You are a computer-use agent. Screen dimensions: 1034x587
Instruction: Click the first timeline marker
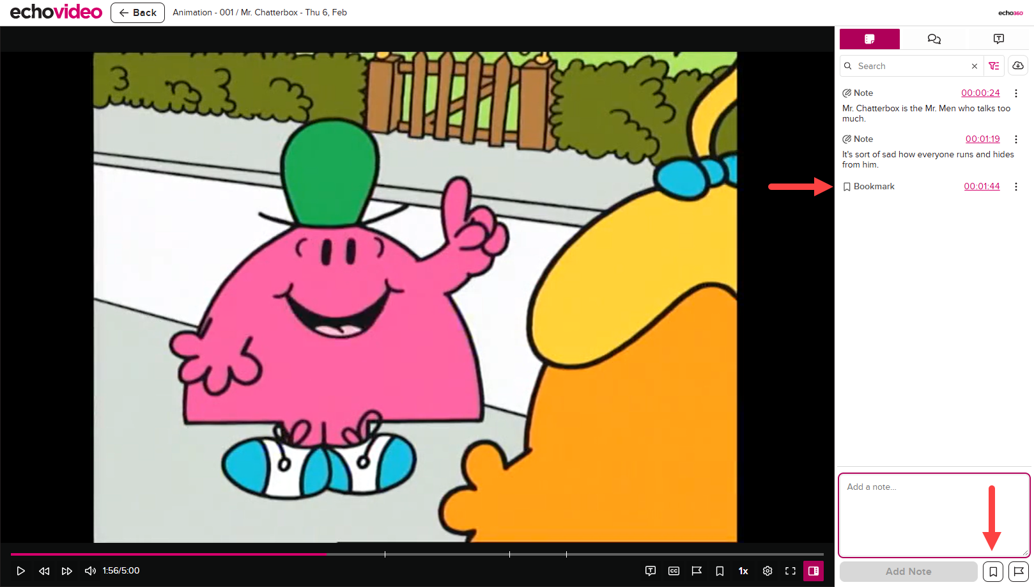(385, 554)
